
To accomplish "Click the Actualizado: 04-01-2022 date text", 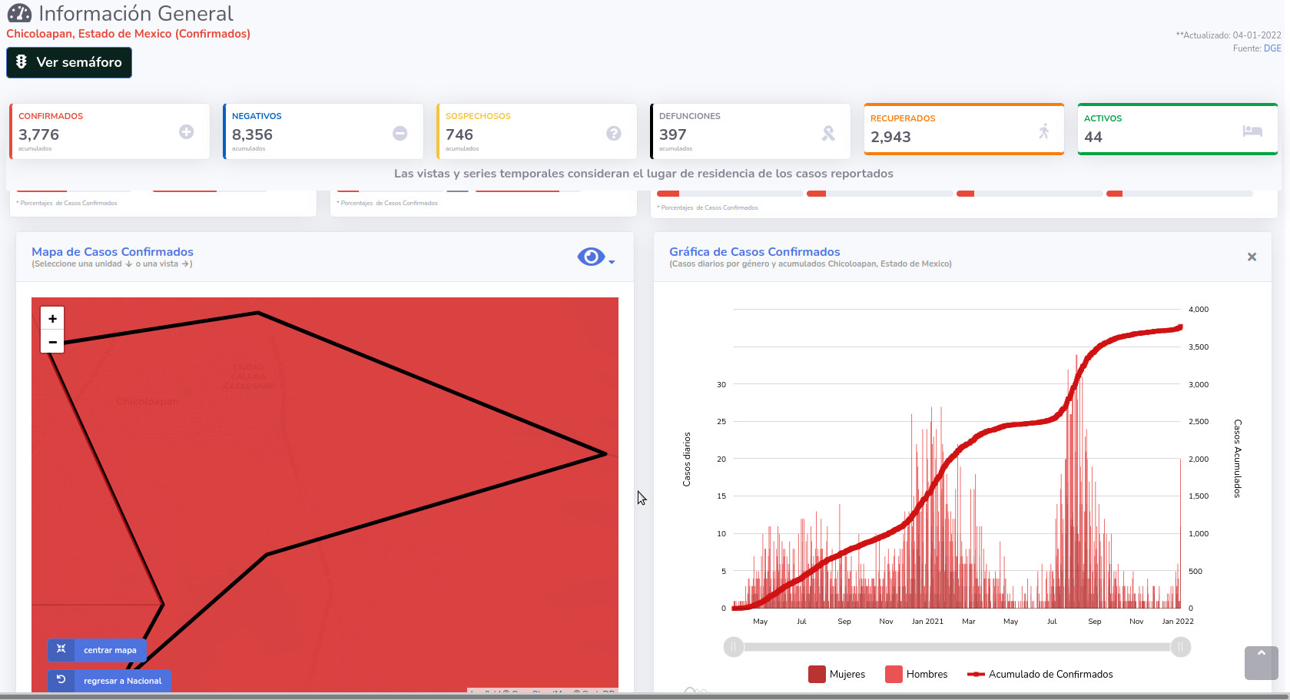I will 1229,35.
